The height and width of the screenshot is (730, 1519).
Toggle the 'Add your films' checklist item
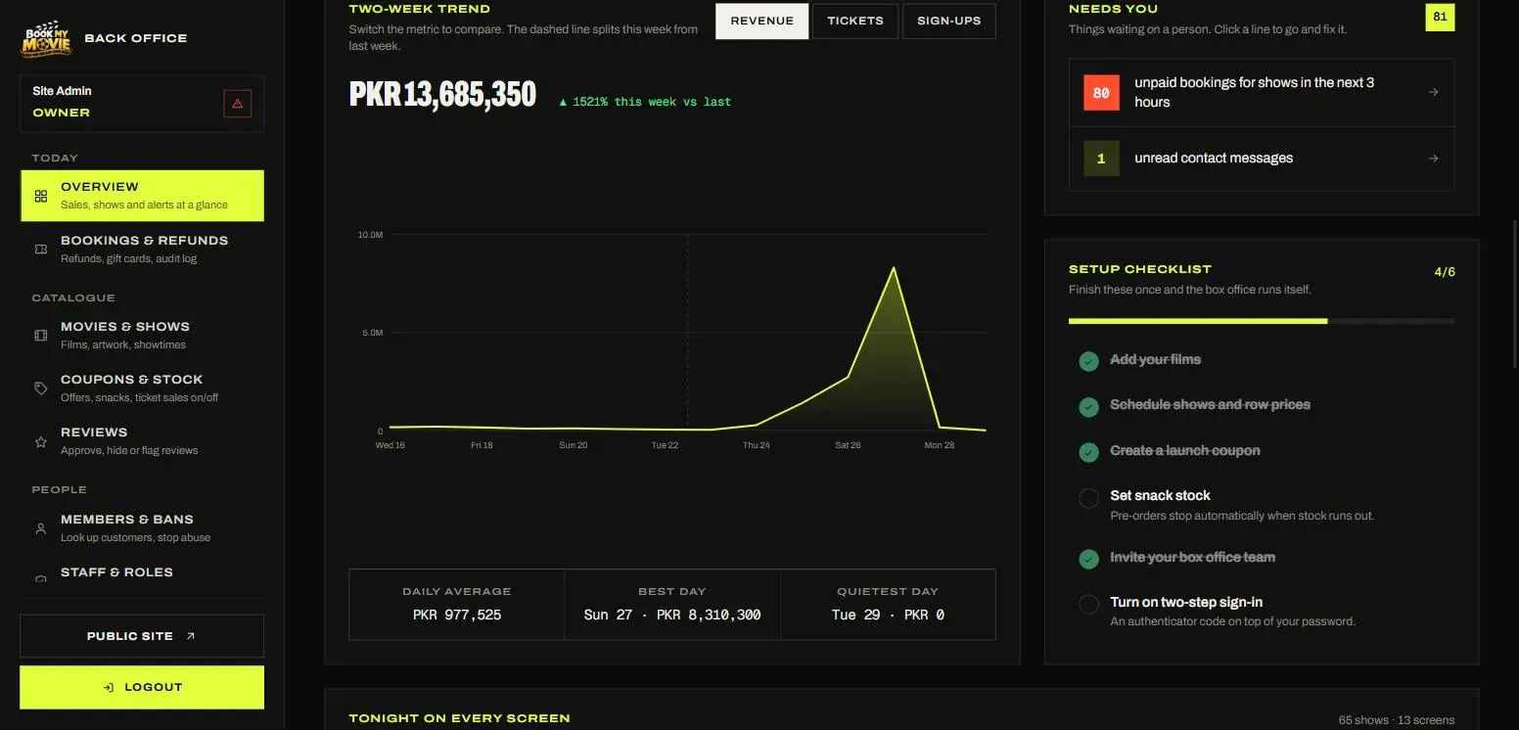(1088, 361)
